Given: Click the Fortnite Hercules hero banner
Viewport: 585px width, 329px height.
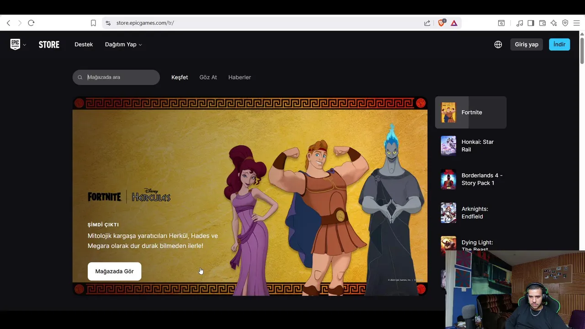Looking at the screenshot, I should pos(250,196).
